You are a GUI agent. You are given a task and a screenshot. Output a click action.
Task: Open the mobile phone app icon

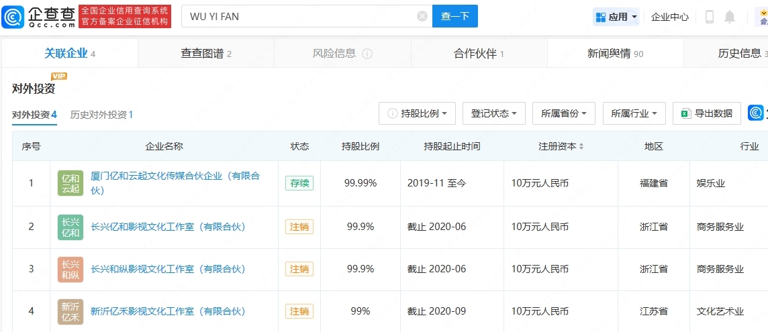tap(709, 17)
